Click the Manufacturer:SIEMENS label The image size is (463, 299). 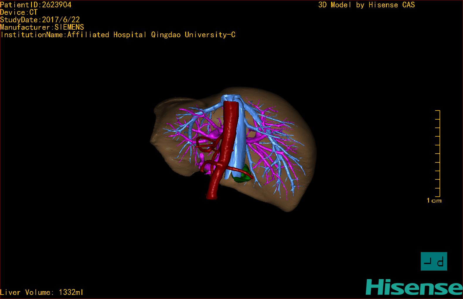pos(42,27)
